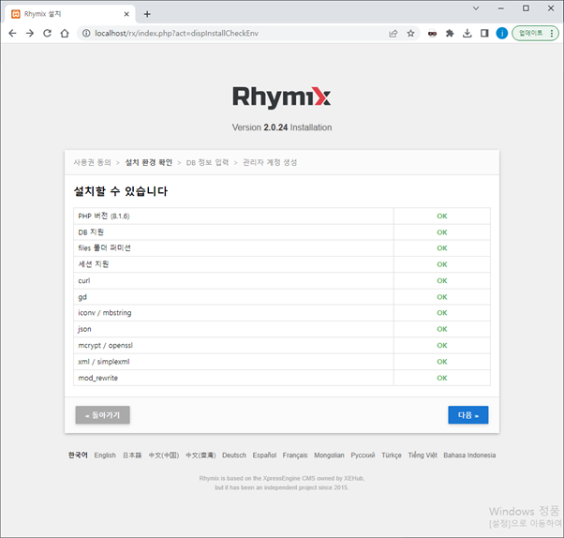Click the Version 2.0.24 Installation text
Viewport: 564px width, 538px height.
(x=282, y=127)
